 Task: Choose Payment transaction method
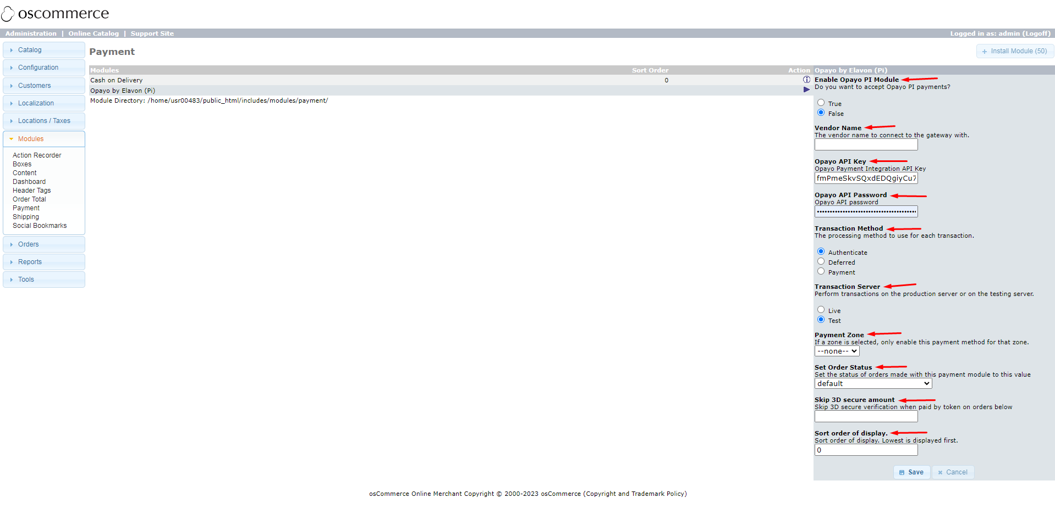tap(821, 271)
